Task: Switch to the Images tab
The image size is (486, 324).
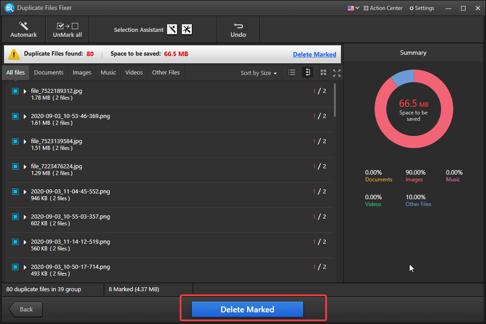Action: [x=82, y=73]
